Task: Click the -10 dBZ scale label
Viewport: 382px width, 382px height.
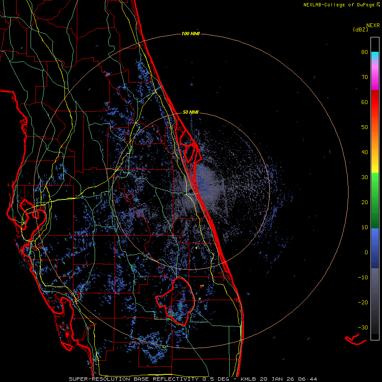Action: coord(363,278)
